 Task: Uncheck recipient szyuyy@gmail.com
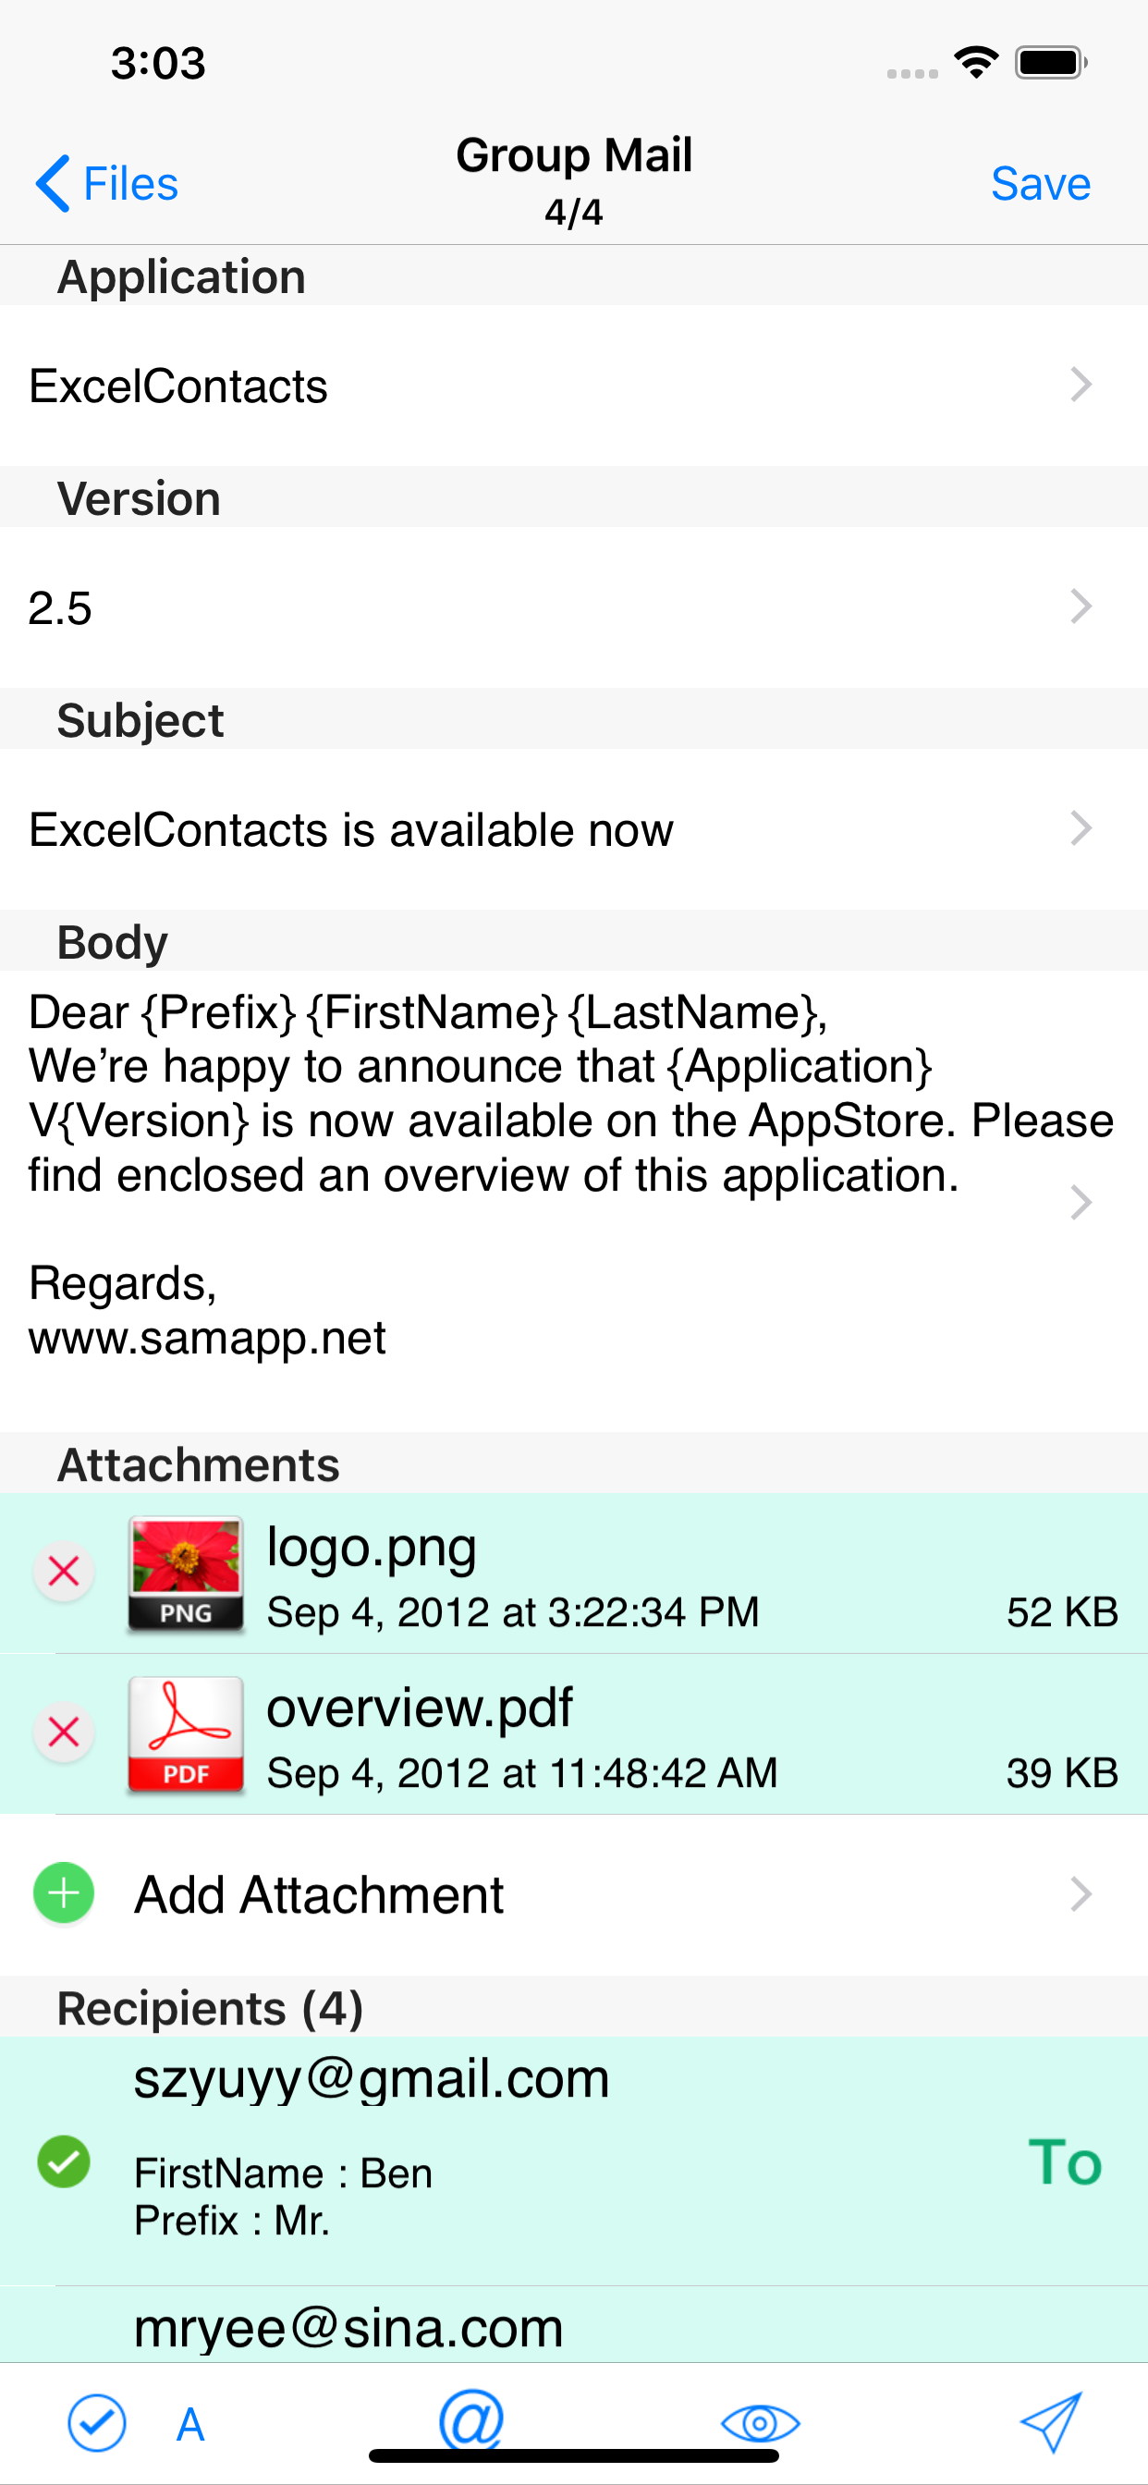pos(64,2161)
